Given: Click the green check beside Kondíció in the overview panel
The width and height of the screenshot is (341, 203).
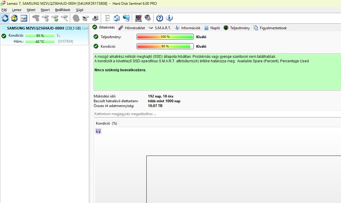Looking at the screenshot, I should point(96,46).
